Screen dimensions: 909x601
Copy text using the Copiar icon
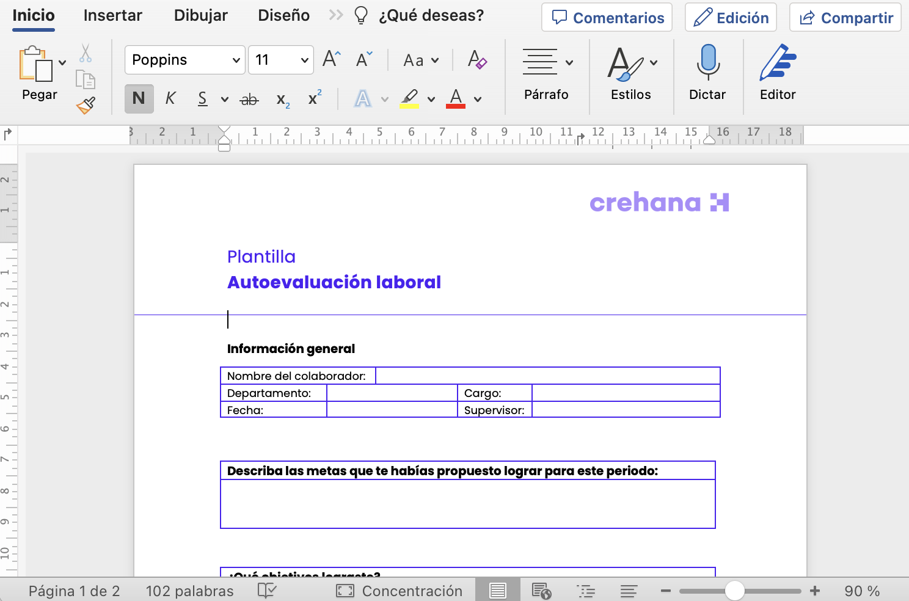86,79
